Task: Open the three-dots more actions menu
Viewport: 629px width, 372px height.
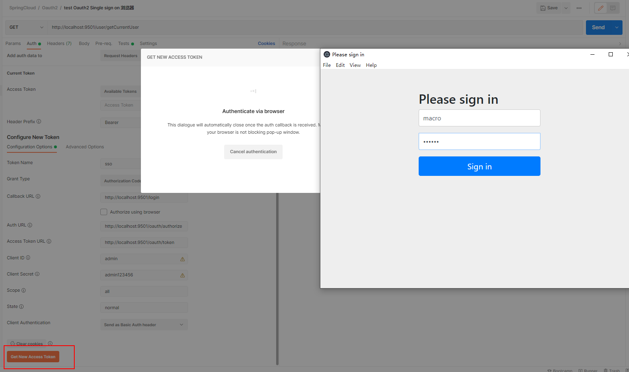Action: 579,8
